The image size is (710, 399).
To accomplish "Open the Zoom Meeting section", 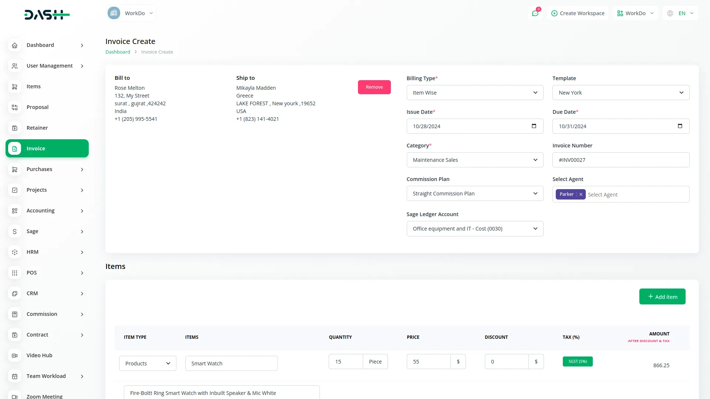I will (x=44, y=396).
